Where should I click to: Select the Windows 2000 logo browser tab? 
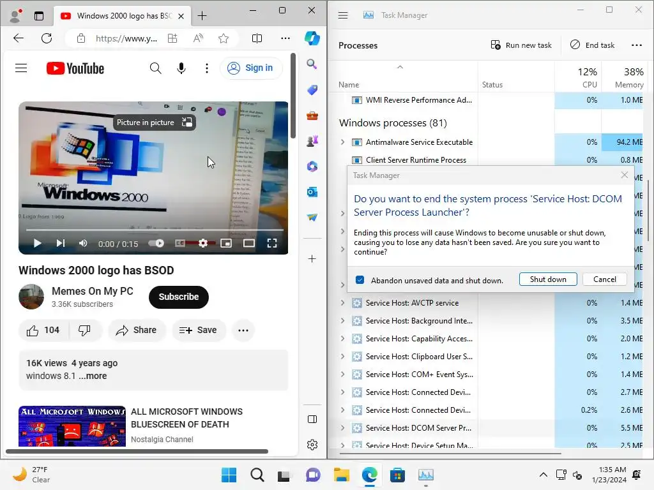pyautogui.click(x=121, y=16)
